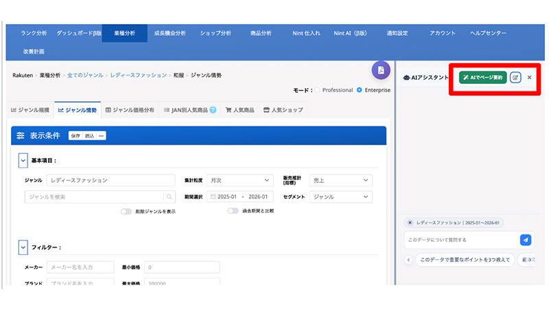Toggle 削除ジャンルを表示 switch
This screenshot has width=549, height=310.
126,212
